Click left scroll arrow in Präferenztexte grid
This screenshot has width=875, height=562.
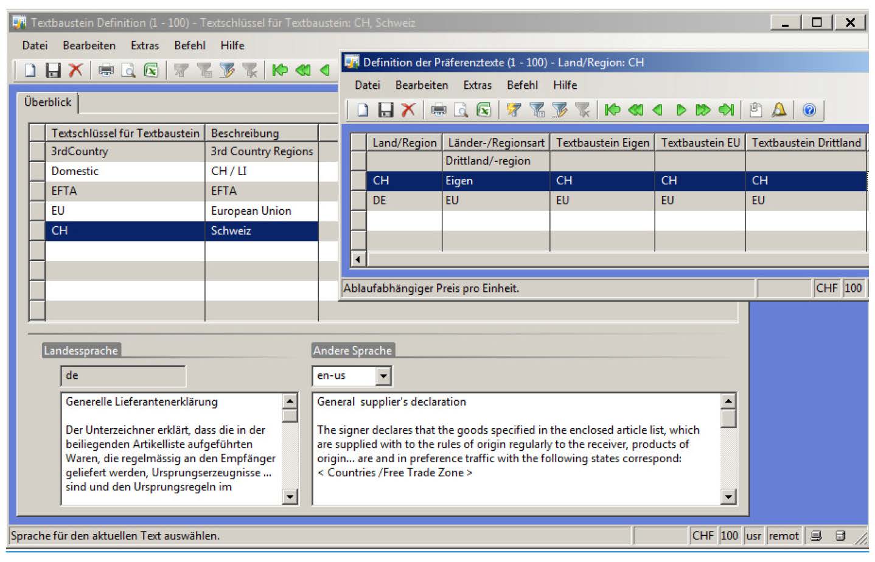click(358, 260)
